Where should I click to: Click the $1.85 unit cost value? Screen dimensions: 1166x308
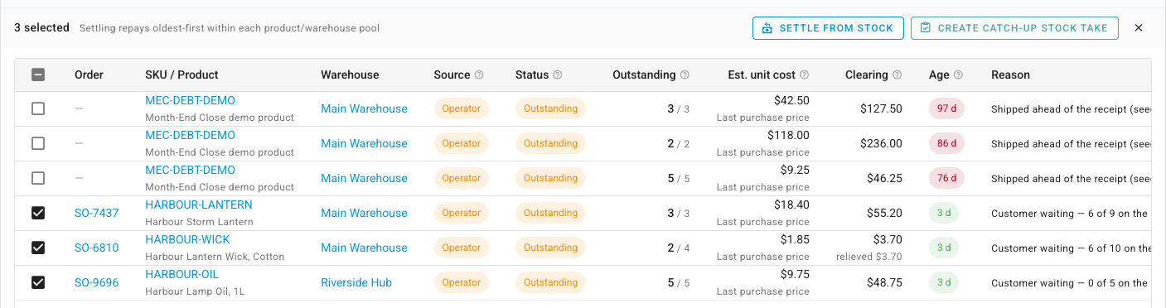coord(794,239)
